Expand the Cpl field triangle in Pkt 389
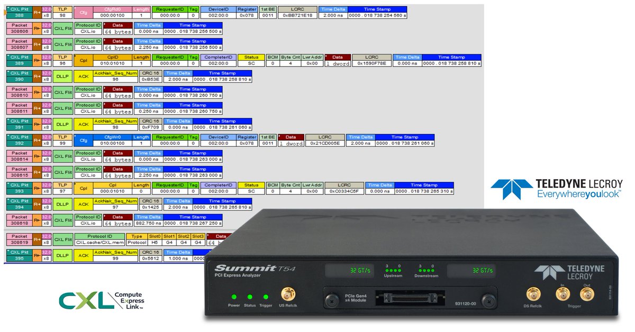 [x=76, y=57]
